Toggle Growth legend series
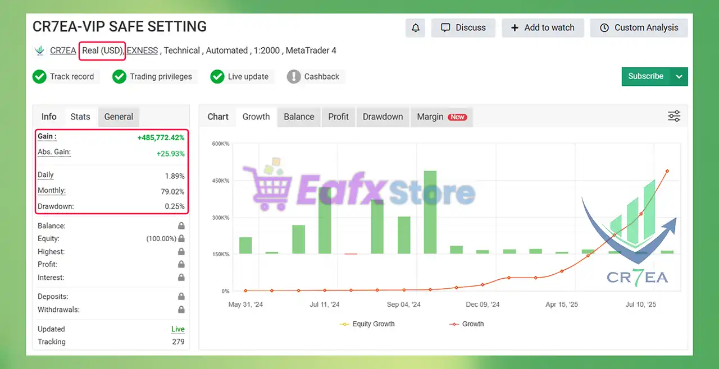 click(x=466, y=324)
